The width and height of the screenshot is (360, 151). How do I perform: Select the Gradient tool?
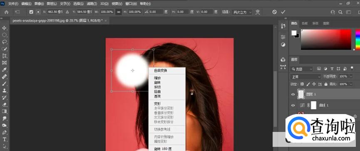pos(4,112)
